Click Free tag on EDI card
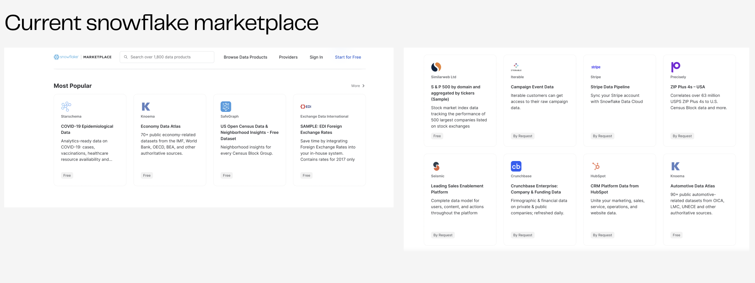 (306, 175)
